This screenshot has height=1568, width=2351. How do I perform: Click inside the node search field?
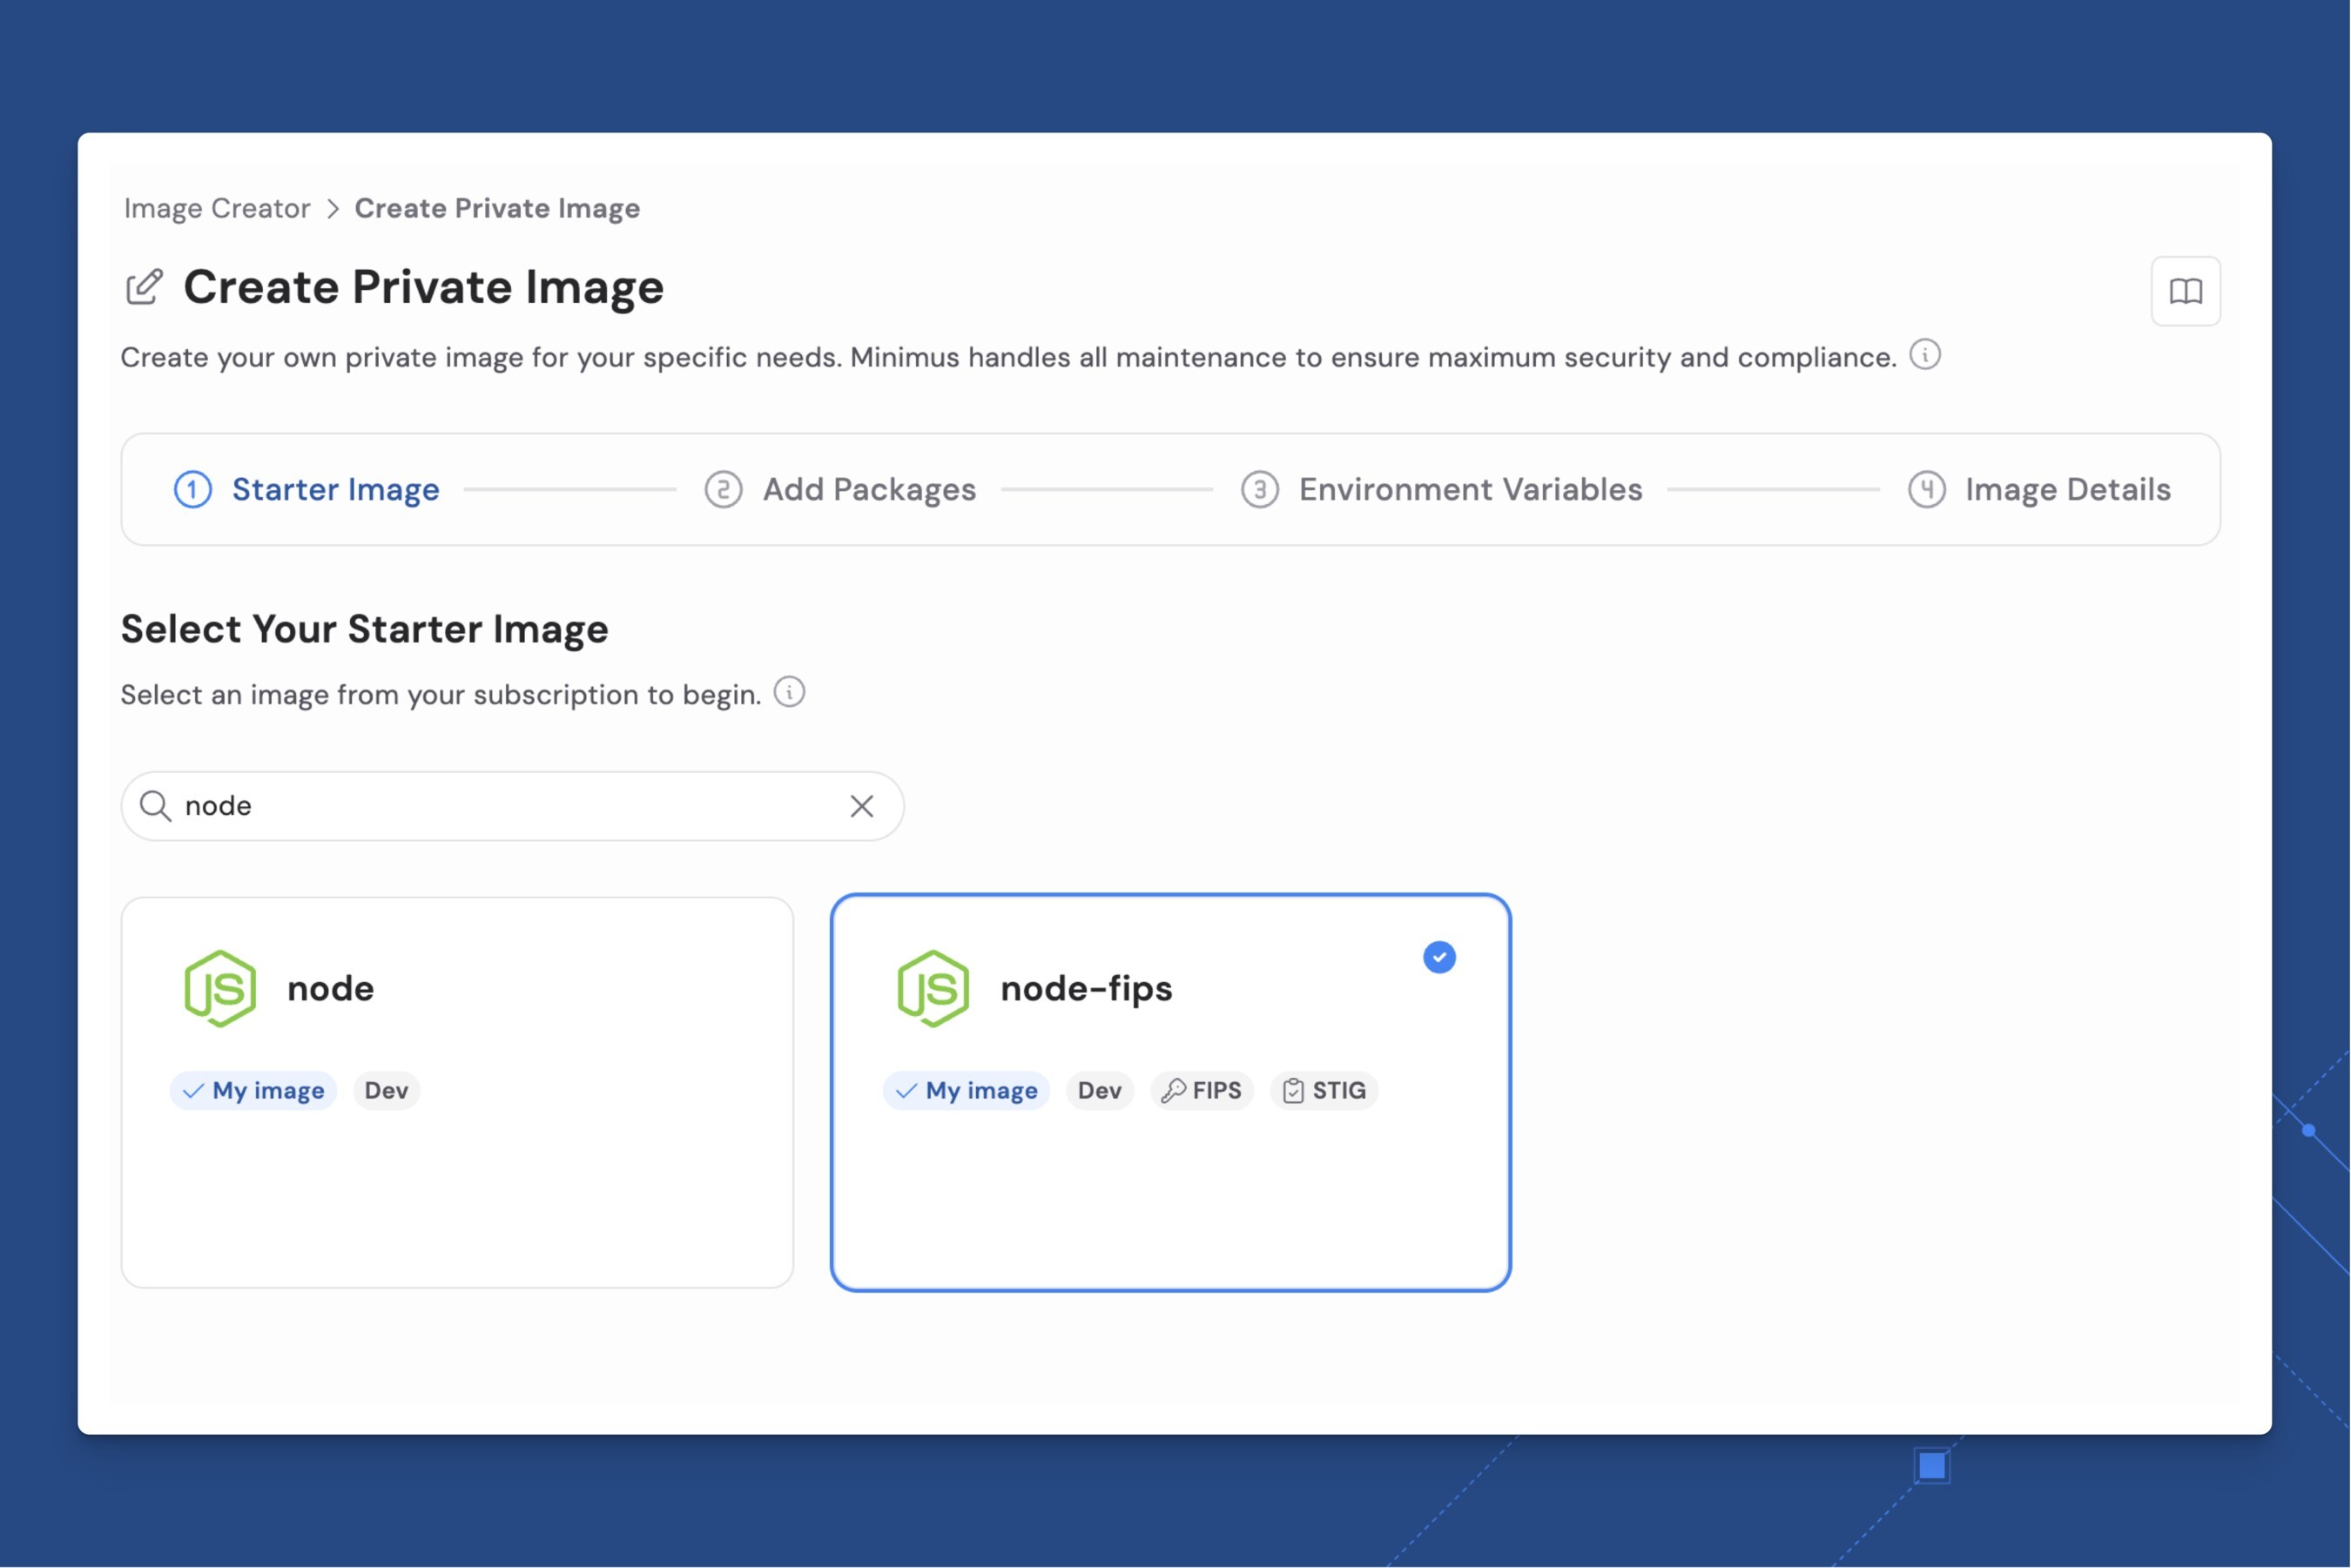click(x=450, y=805)
